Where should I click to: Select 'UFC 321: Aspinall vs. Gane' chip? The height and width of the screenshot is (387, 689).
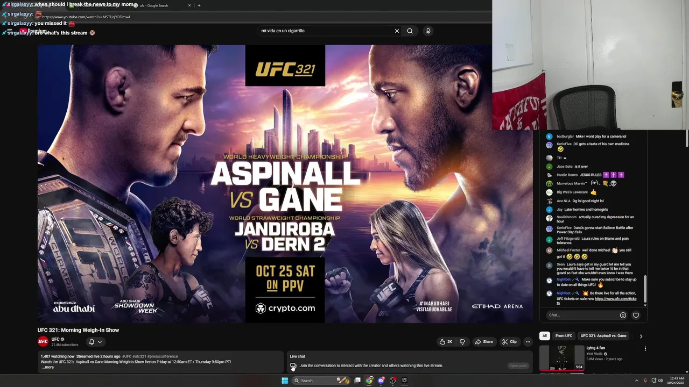coord(603,336)
